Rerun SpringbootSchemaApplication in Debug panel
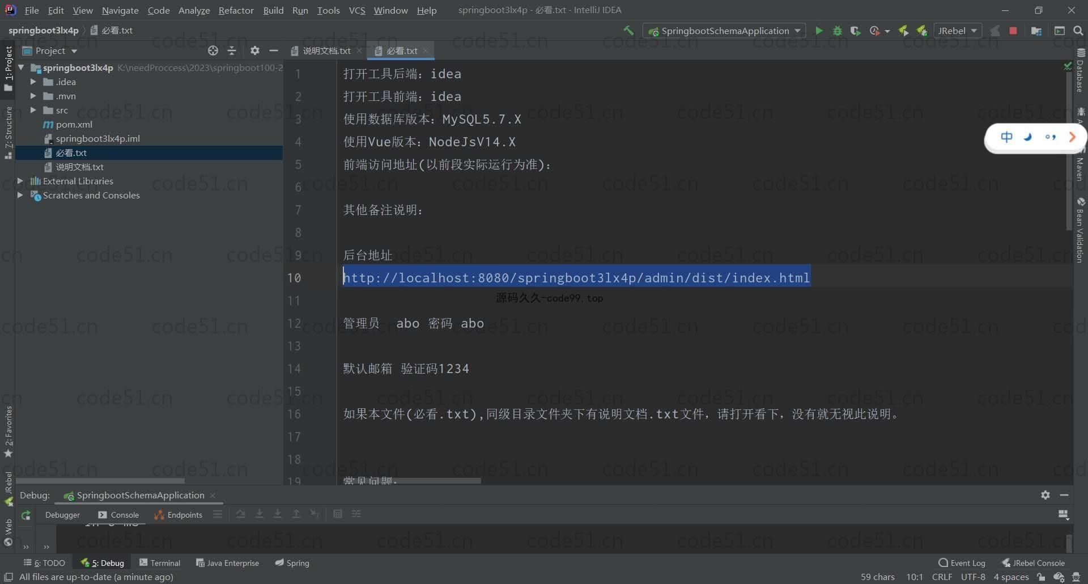This screenshot has width=1088, height=584. 25,515
